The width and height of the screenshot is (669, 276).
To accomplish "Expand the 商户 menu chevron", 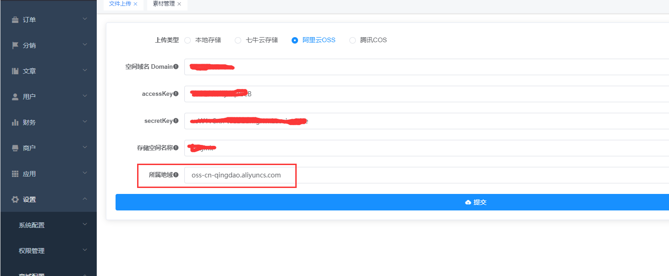I will coord(85,148).
